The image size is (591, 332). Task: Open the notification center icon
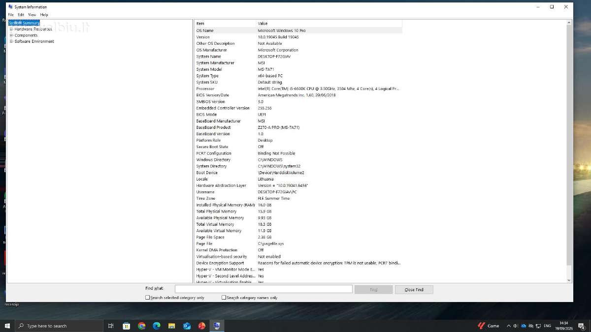[582, 326]
